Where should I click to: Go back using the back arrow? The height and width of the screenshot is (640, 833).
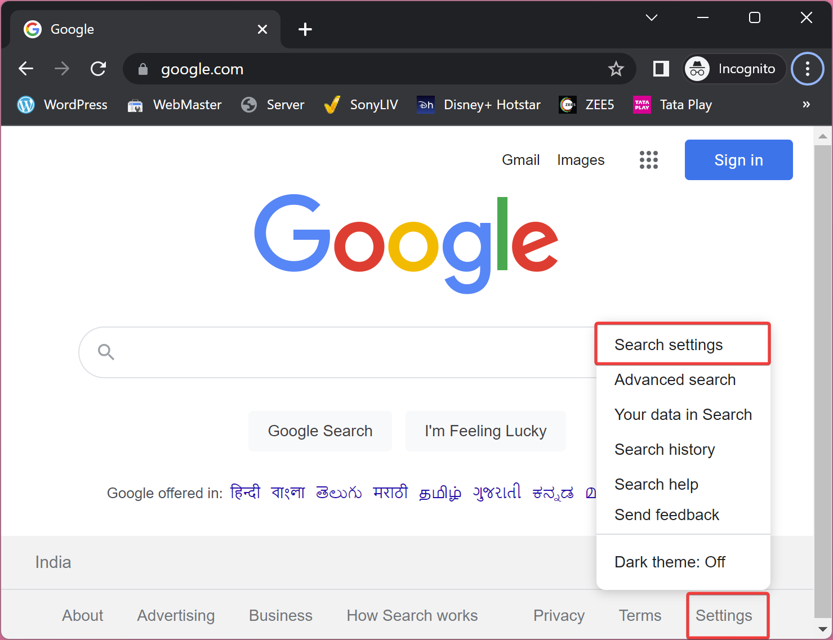pyautogui.click(x=26, y=69)
